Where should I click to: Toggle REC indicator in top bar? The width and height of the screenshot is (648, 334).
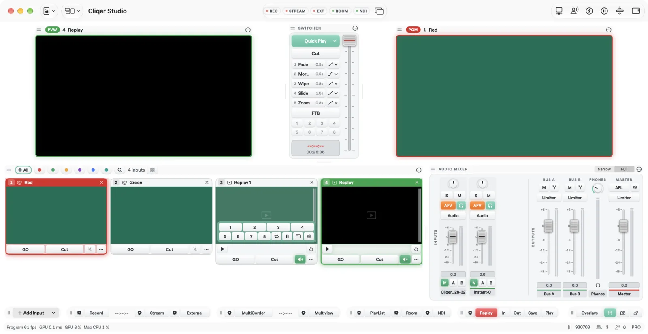[272, 11]
